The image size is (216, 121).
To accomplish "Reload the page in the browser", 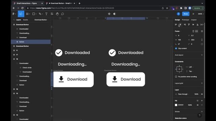I will click(23, 8).
